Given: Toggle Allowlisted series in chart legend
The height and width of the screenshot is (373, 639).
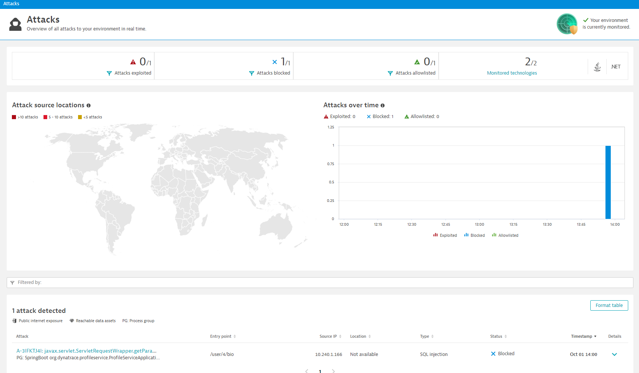Looking at the screenshot, I should tap(505, 235).
